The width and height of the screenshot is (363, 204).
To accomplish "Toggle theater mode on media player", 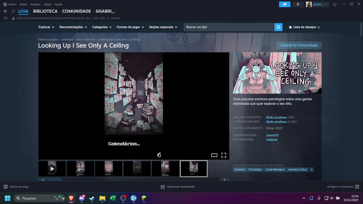I will (x=214, y=155).
